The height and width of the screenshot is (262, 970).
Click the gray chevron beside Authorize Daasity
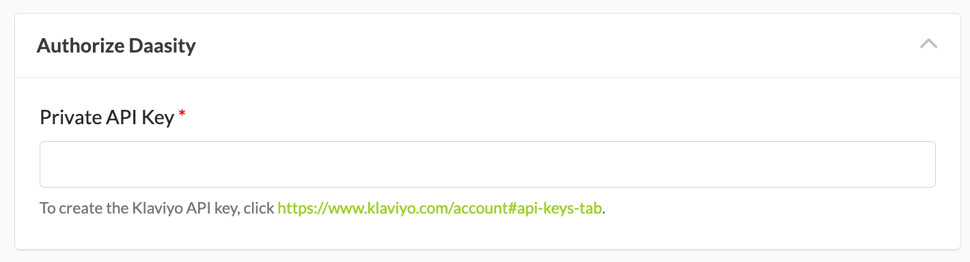[x=928, y=44]
